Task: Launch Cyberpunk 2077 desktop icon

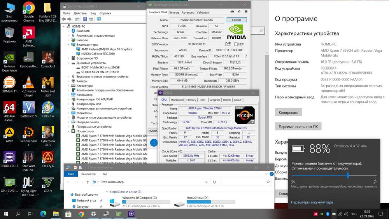Action: click(48, 137)
